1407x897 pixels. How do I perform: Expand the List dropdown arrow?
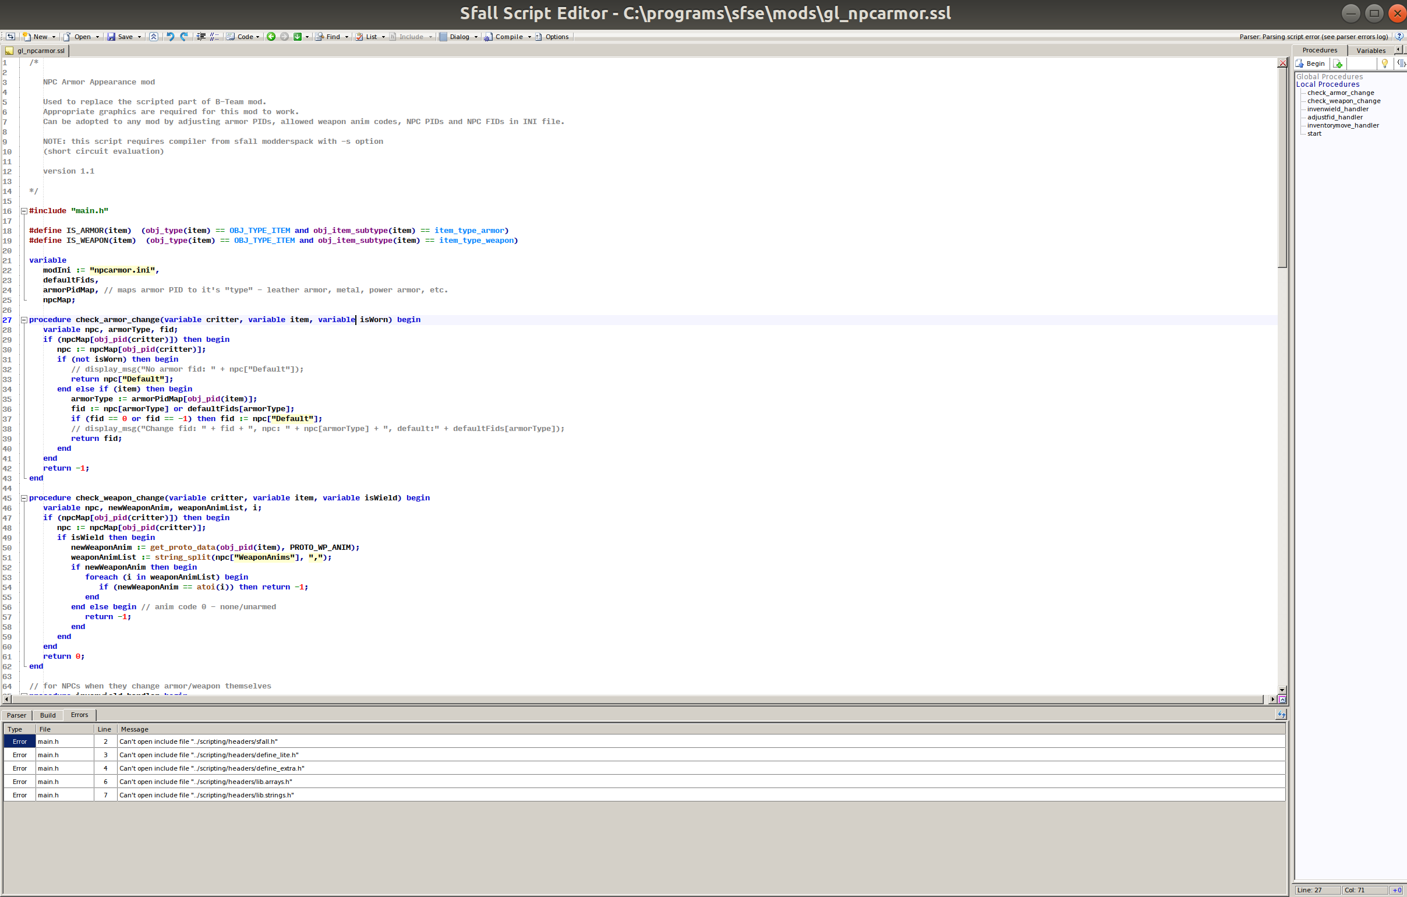click(x=383, y=37)
